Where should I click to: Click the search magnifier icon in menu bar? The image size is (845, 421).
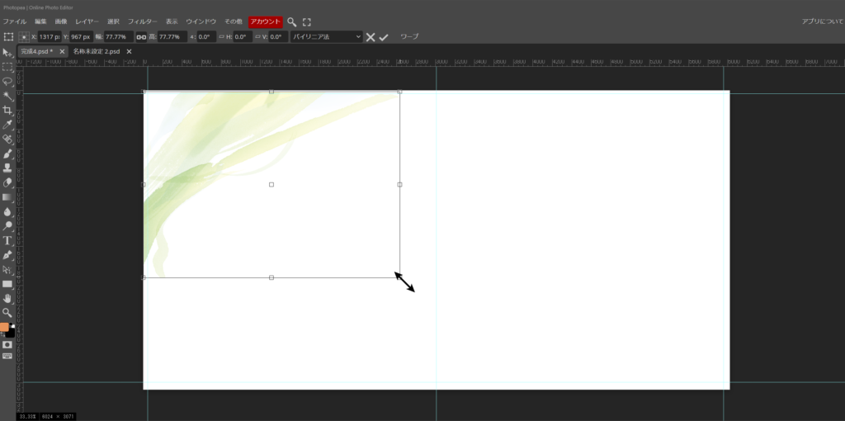pos(292,21)
